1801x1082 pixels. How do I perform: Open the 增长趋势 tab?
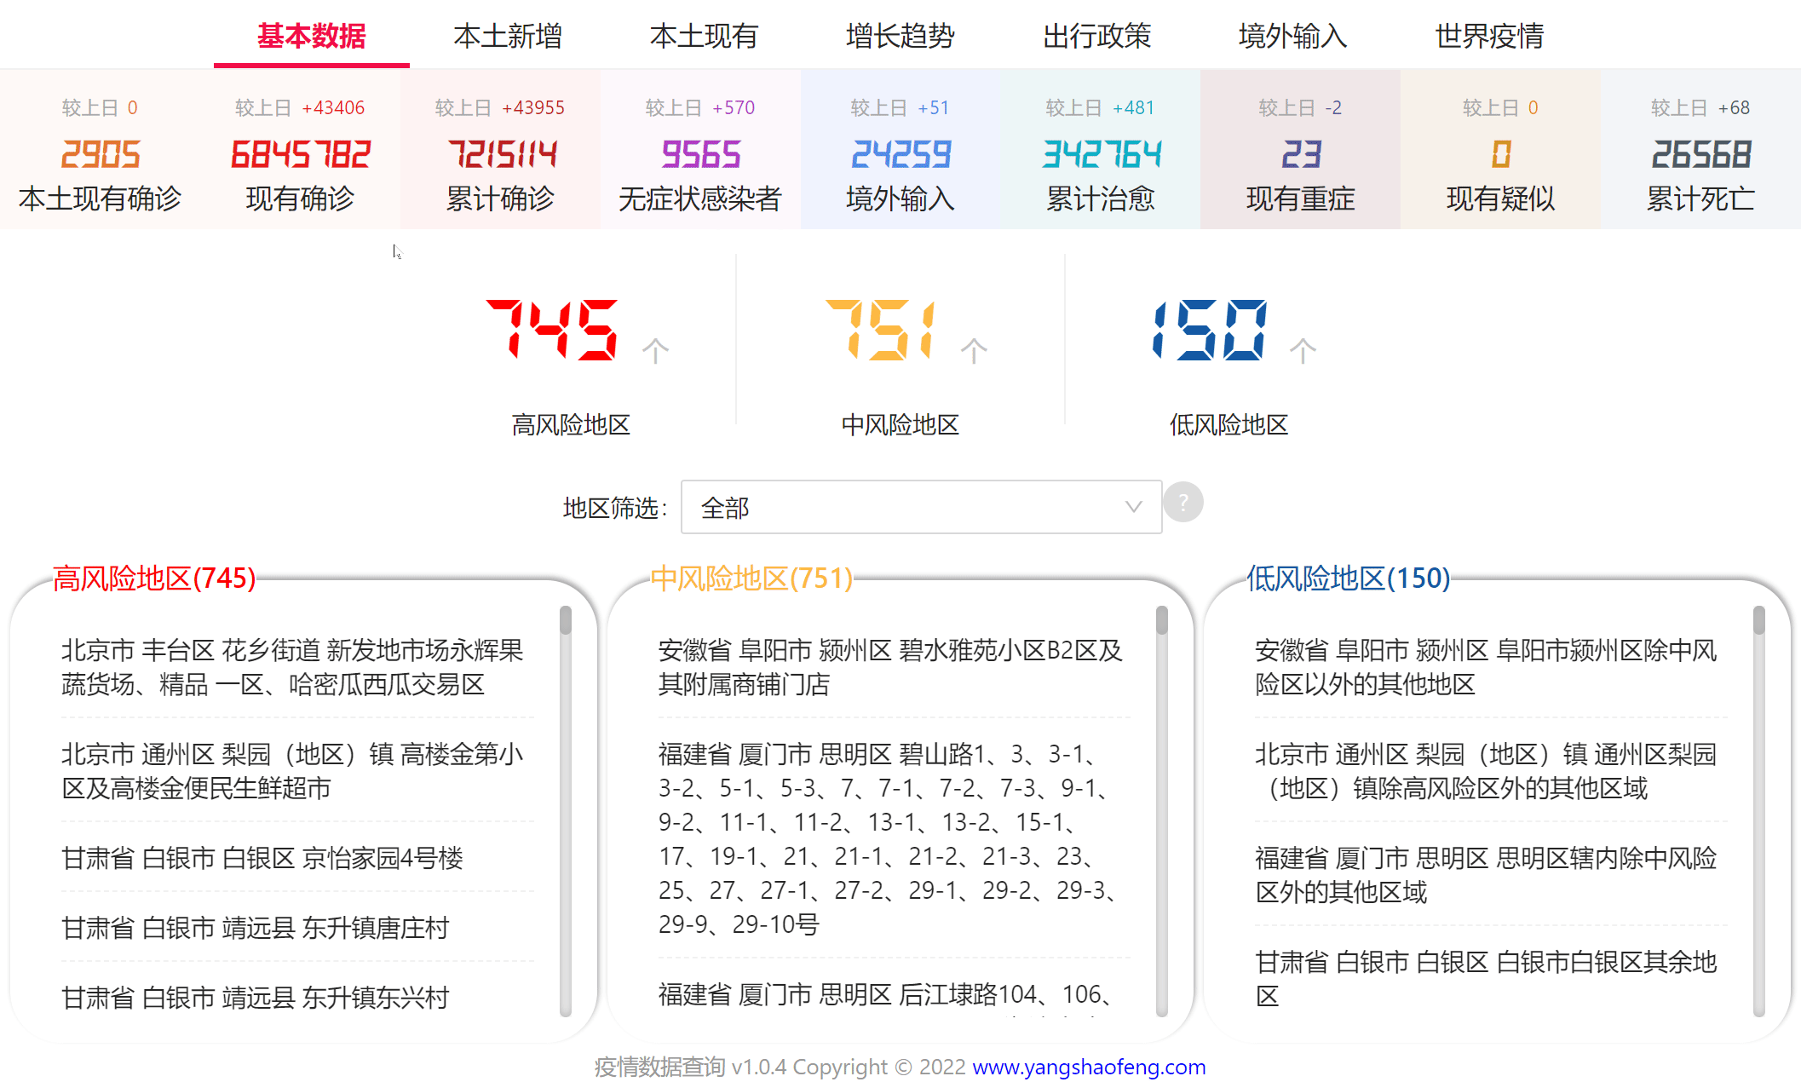900,36
